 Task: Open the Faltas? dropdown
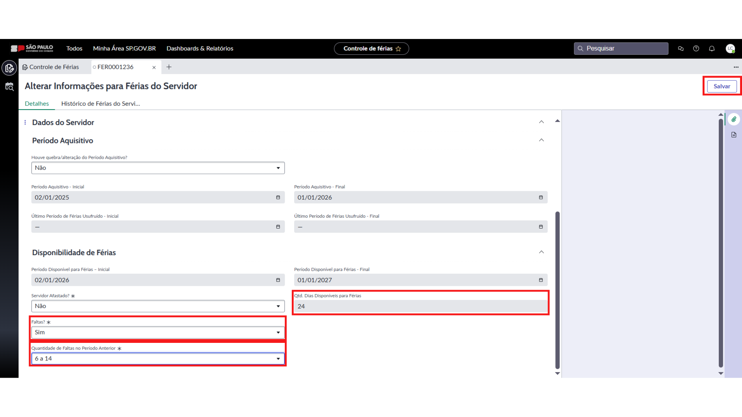coord(158,332)
